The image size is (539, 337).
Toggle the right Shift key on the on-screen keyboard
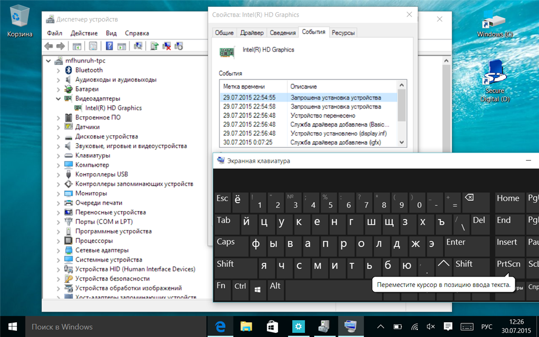point(471,267)
